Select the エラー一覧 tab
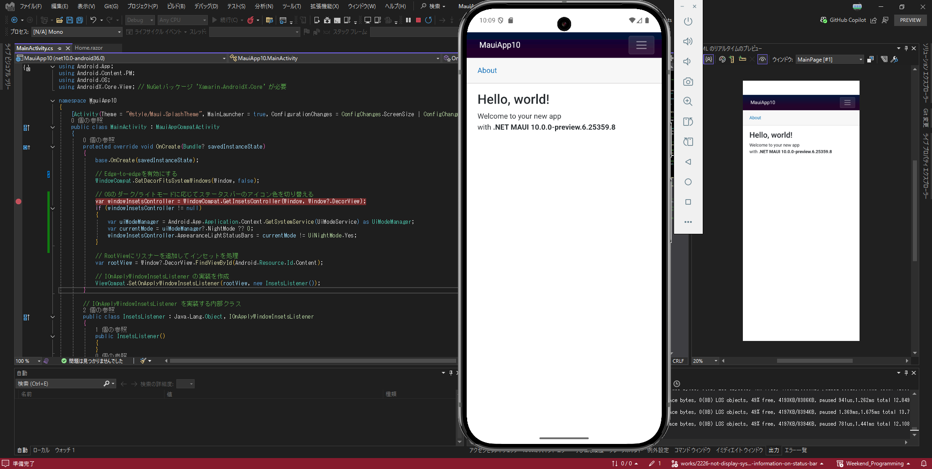The height and width of the screenshot is (469, 932). (x=796, y=450)
